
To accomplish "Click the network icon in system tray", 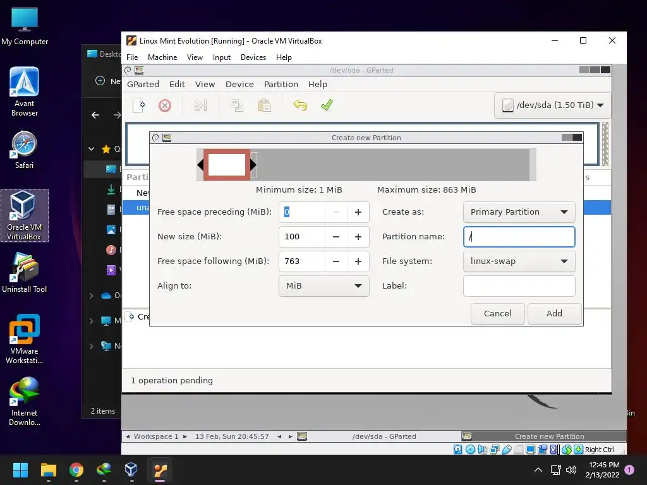I will click(555, 470).
